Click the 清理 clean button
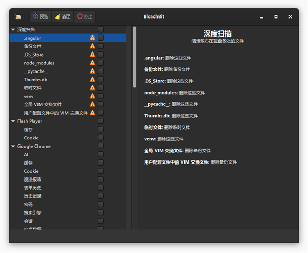Viewport: 308px width, 253px height. tap(63, 16)
